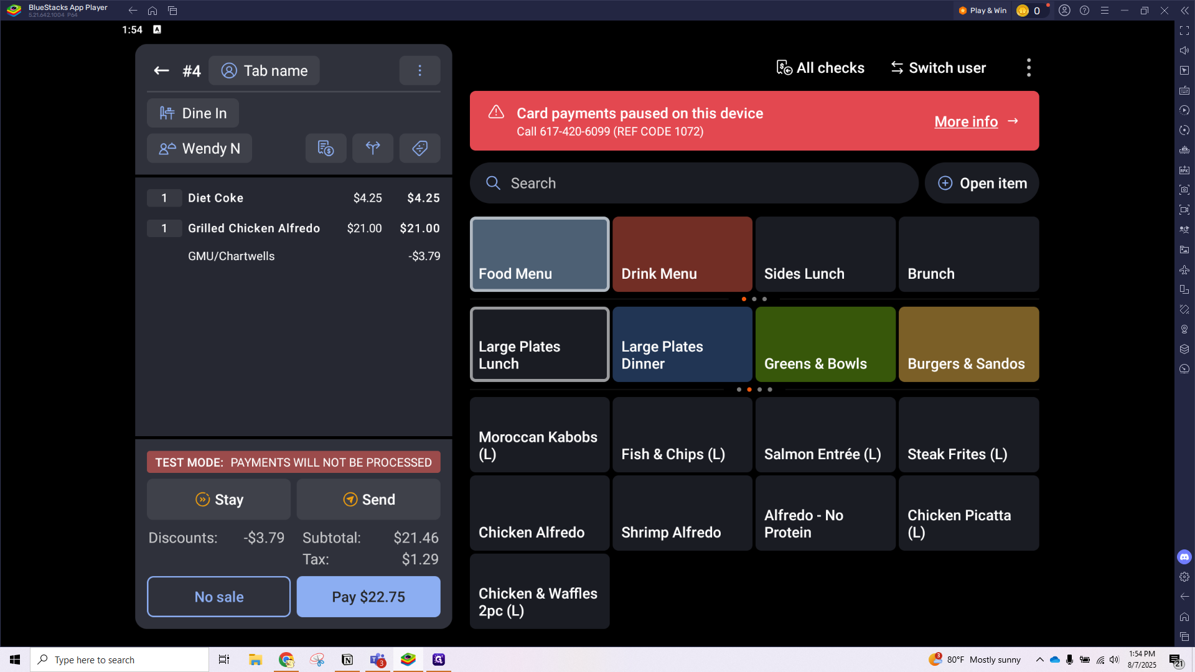The width and height of the screenshot is (1195, 672).
Task: Click the split check icon
Action: click(373, 148)
